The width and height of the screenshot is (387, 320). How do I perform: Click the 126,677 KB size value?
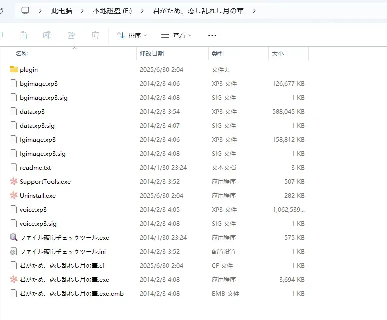pos(288,84)
